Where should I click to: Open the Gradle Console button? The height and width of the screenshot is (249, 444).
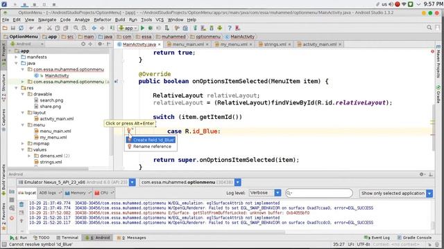(x=414, y=238)
